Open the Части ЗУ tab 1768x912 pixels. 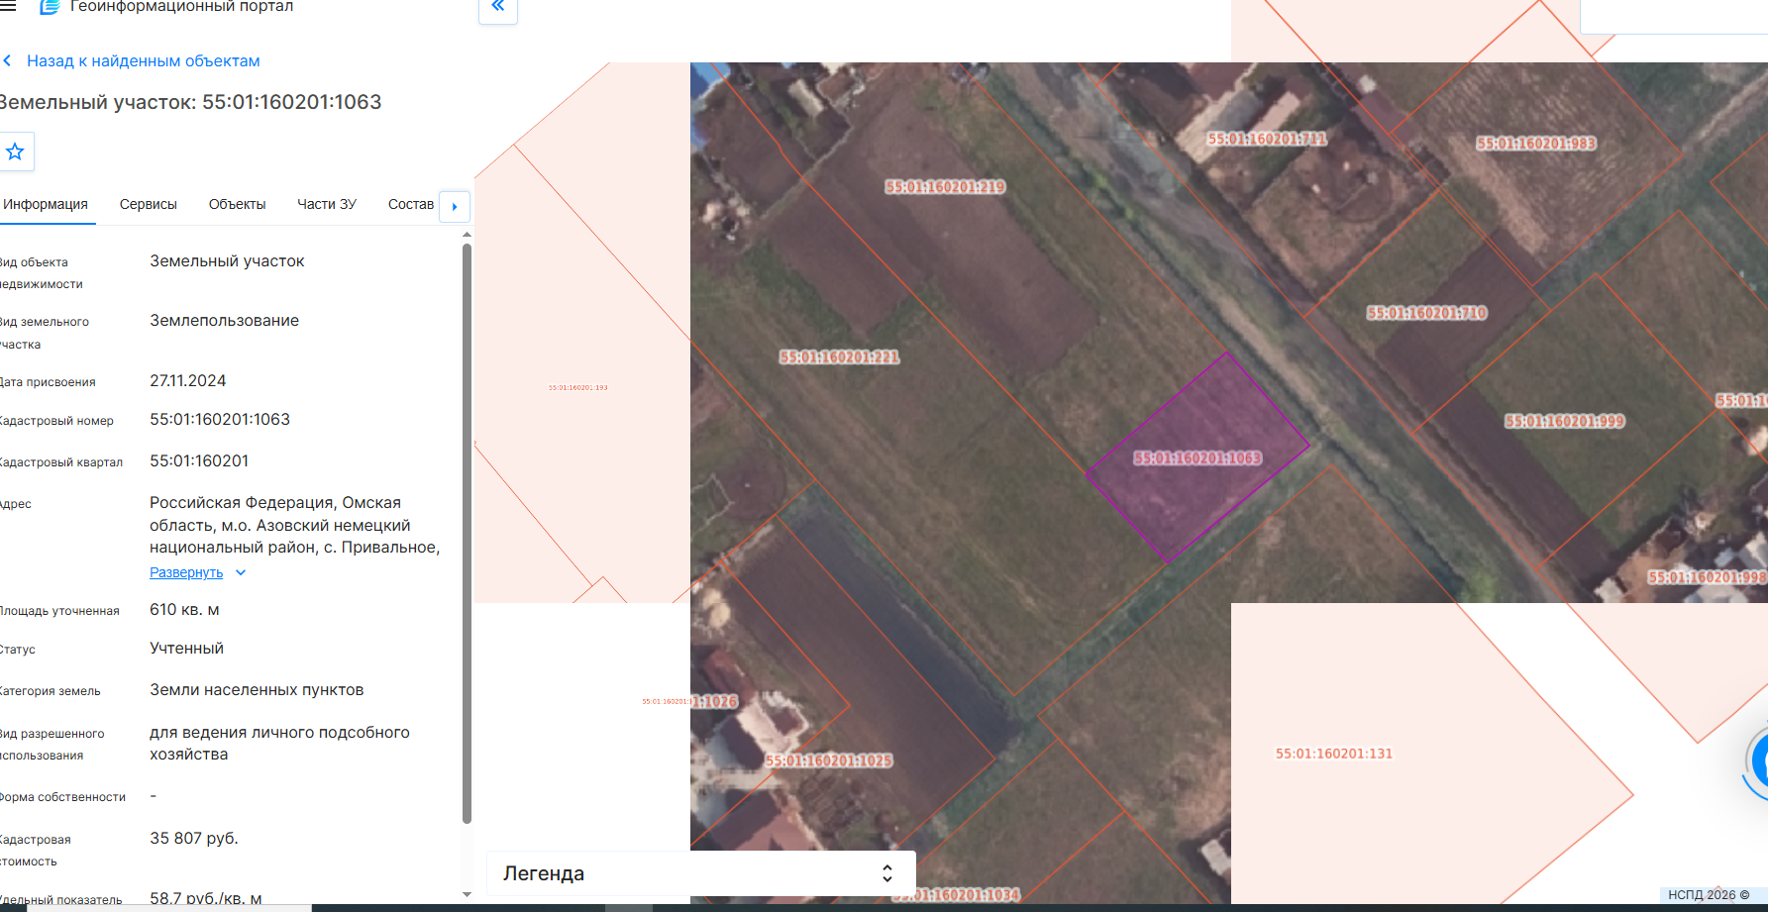point(327,204)
